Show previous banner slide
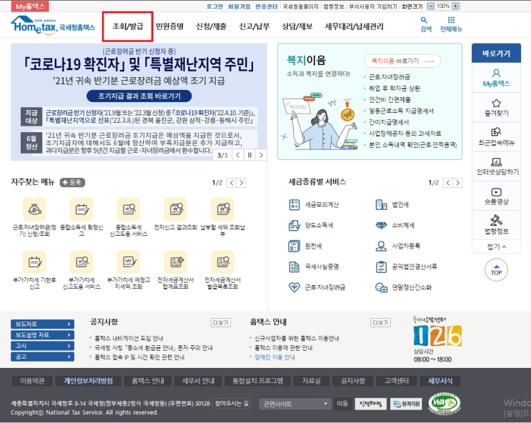 238,155
